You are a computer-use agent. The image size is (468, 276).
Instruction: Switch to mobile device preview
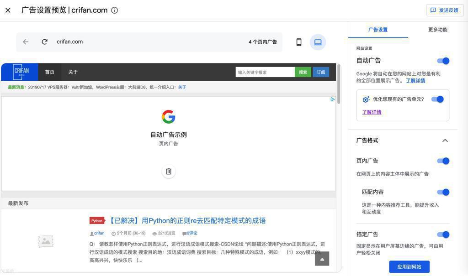[298, 42]
